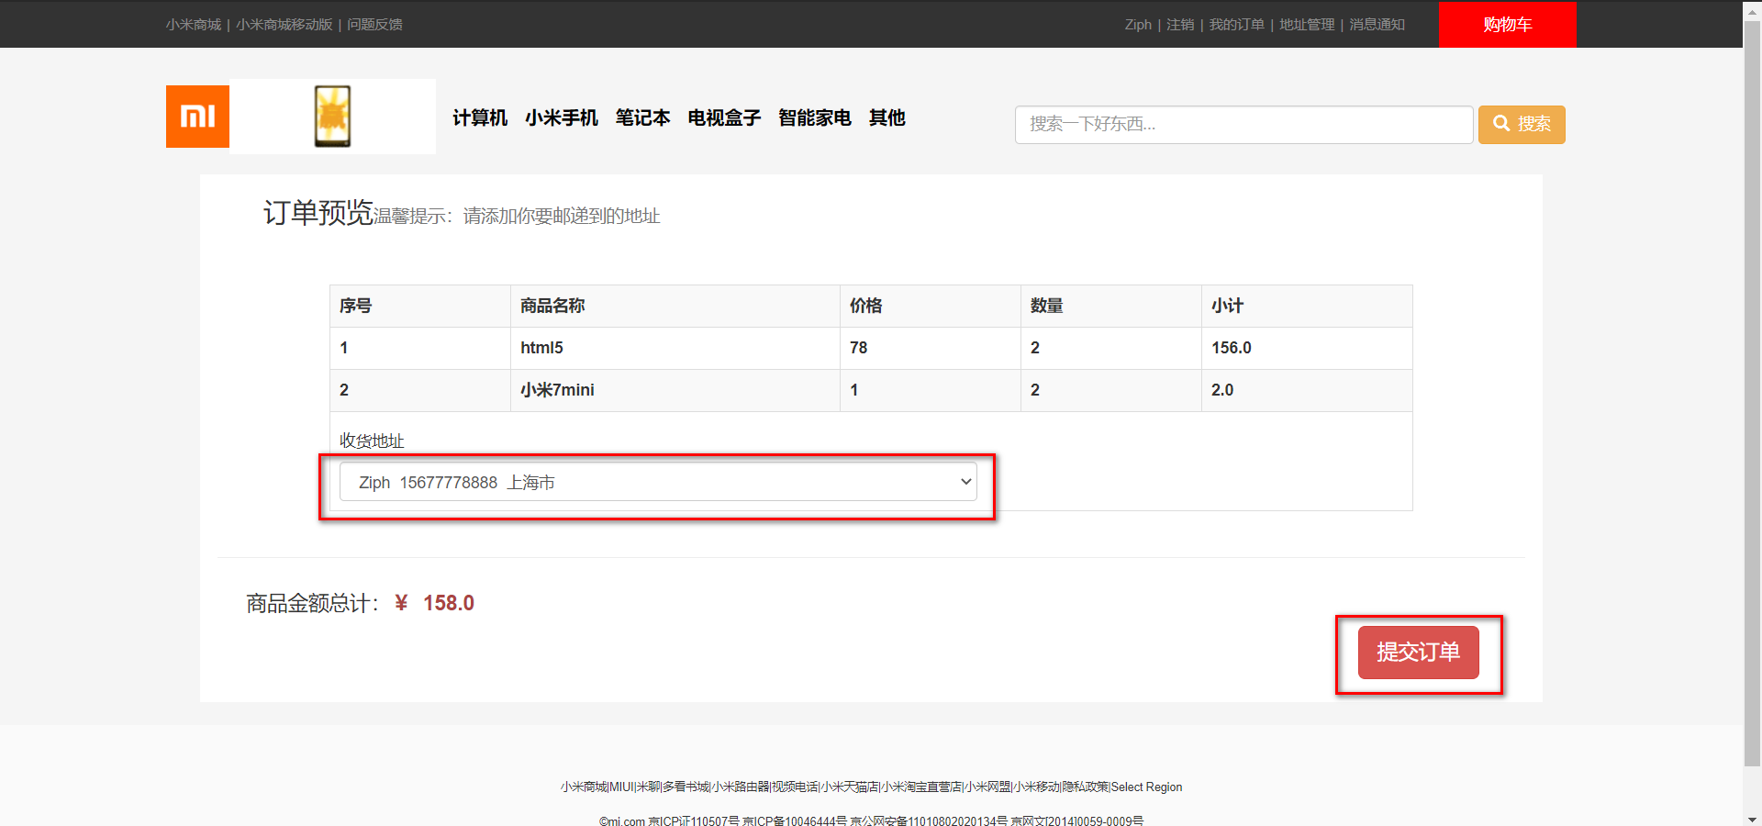
Task: Click the 价格 column header
Action: (x=930, y=306)
